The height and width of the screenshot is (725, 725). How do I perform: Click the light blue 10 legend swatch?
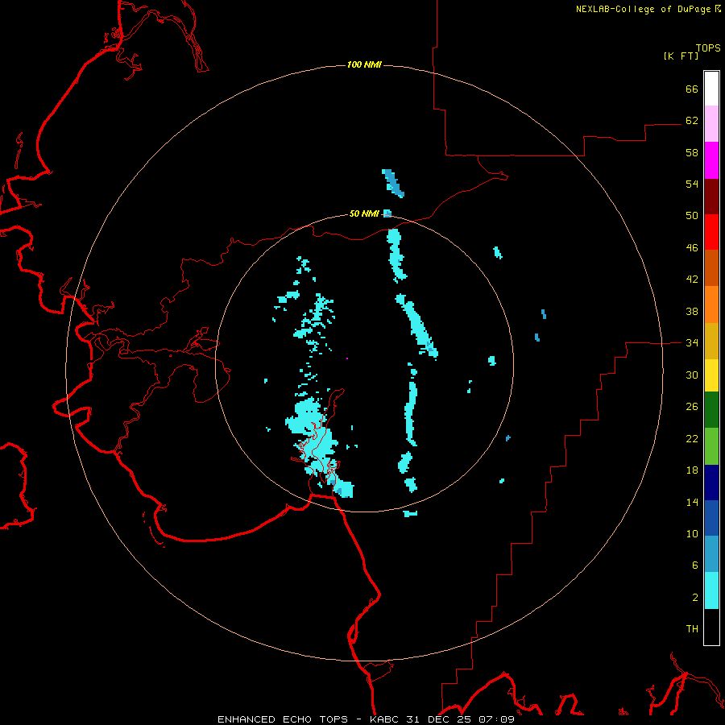pyautogui.click(x=711, y=554)
